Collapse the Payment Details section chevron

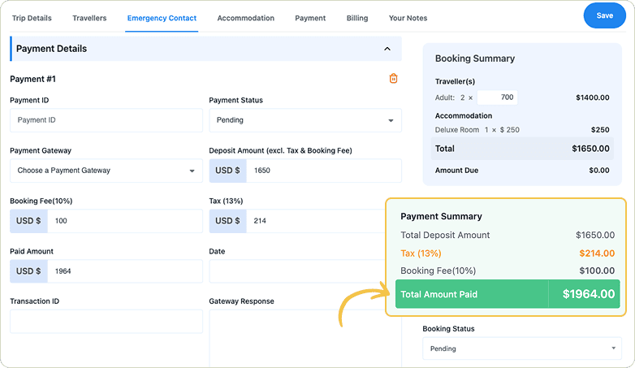coord(387,49)
